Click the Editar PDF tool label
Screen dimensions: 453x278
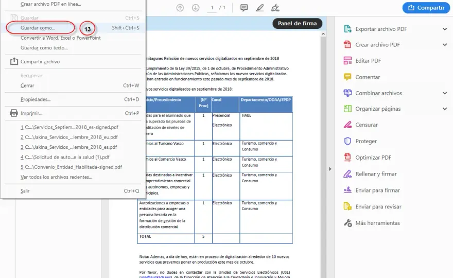(368, 61)
